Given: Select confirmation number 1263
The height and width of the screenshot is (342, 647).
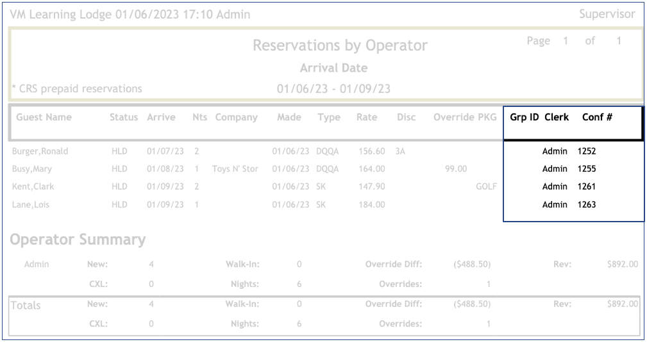Looking at the screenshot, I should pos(586,205).
